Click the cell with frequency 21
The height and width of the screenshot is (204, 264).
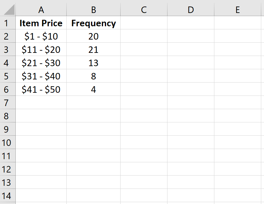pos(93,50)
